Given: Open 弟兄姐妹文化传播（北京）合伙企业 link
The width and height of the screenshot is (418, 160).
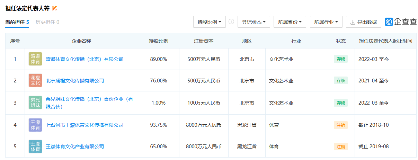Looking at the screenshot, I should [x=89, y=103].
